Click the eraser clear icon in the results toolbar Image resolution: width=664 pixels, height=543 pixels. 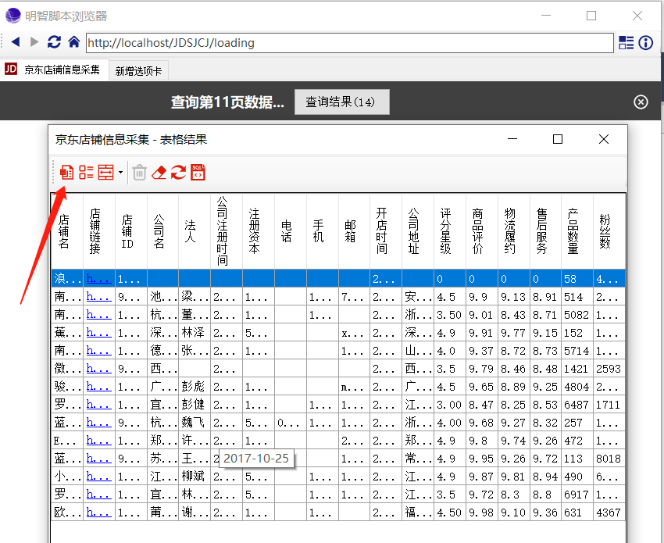click(159, 173)
